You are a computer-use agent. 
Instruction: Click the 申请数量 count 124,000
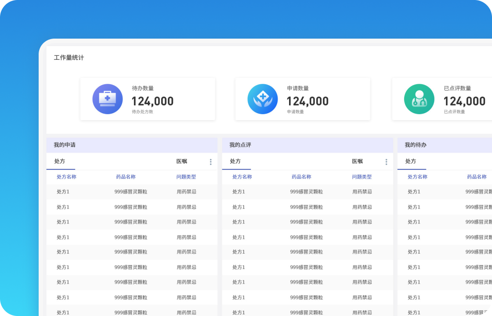(x=307, y=101)
